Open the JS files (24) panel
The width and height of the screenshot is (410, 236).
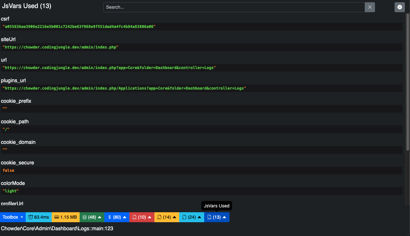tap(192, 217)
